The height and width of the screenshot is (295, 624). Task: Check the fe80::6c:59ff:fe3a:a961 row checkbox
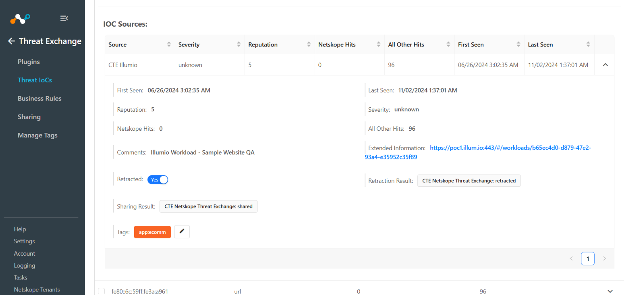coord(101,291)
